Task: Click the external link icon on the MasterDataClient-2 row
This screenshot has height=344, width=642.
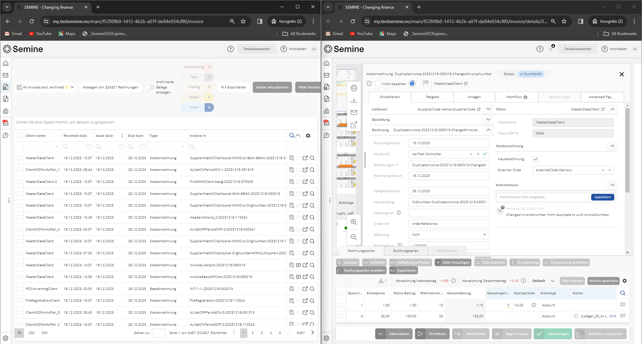Action: 305,182
